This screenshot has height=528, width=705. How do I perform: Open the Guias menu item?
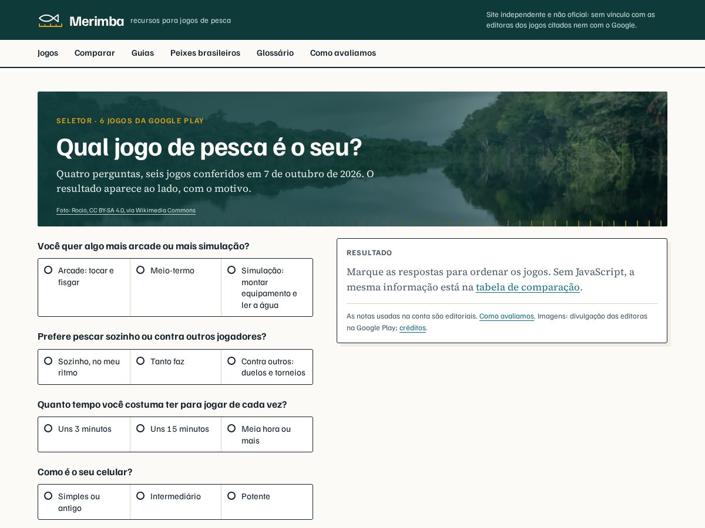point(143,53)
